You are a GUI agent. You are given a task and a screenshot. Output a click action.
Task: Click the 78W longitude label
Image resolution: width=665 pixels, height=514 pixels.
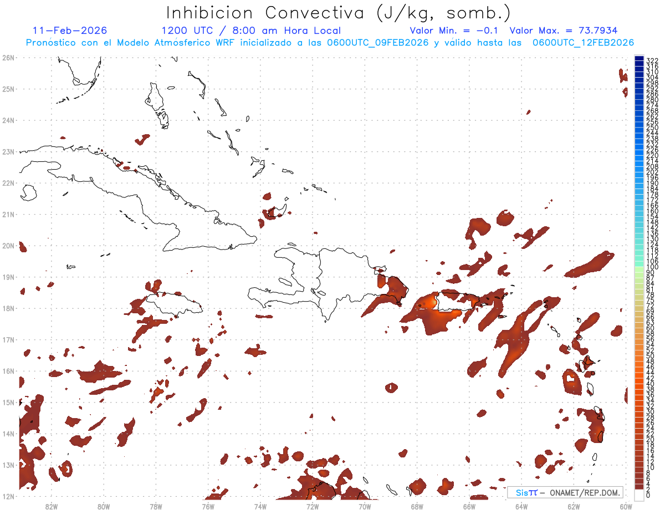tap(156, 506)
